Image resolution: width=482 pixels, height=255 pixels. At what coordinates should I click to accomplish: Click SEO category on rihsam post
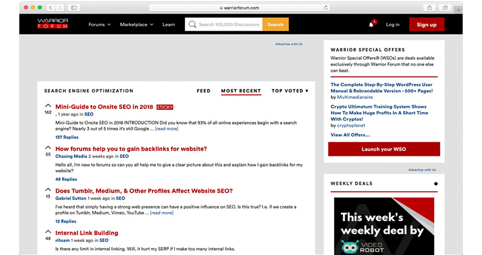104,241
